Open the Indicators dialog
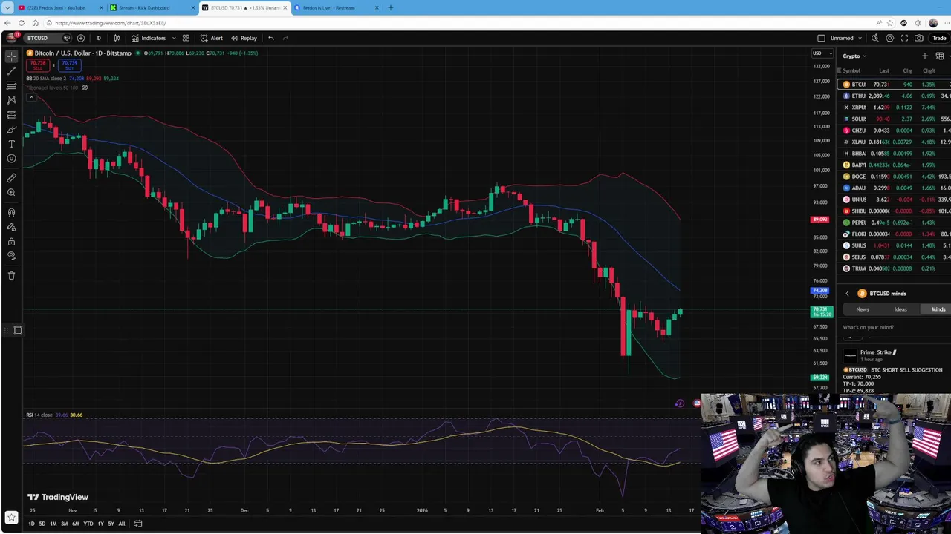The height and width of the screenshot is (534, 951). tap(149, 38)
